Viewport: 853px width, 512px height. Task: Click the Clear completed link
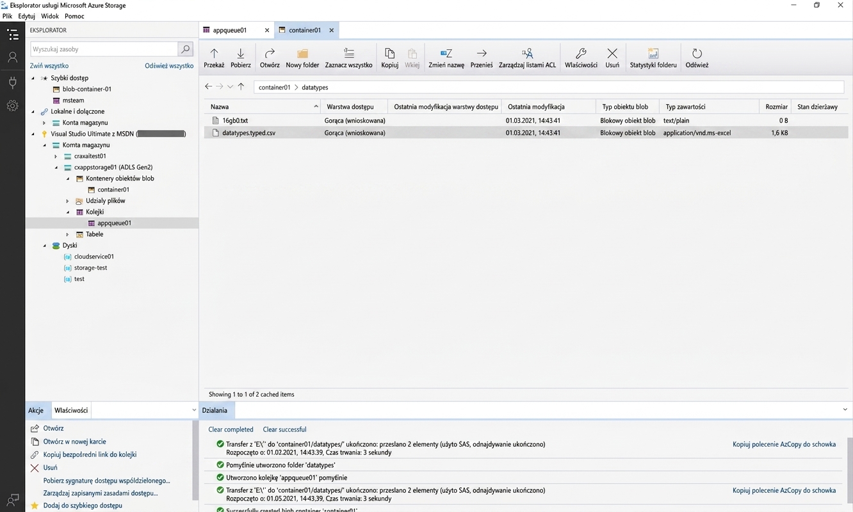(231, 429)
